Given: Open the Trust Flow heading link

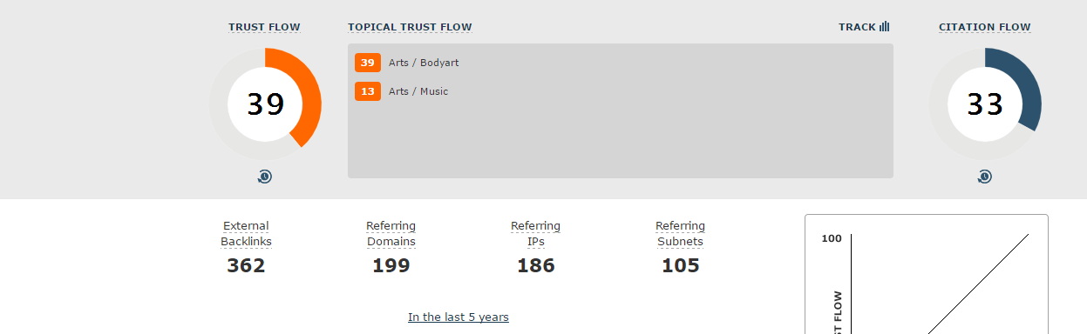Looking at the screenshot, I should (264, 27).
